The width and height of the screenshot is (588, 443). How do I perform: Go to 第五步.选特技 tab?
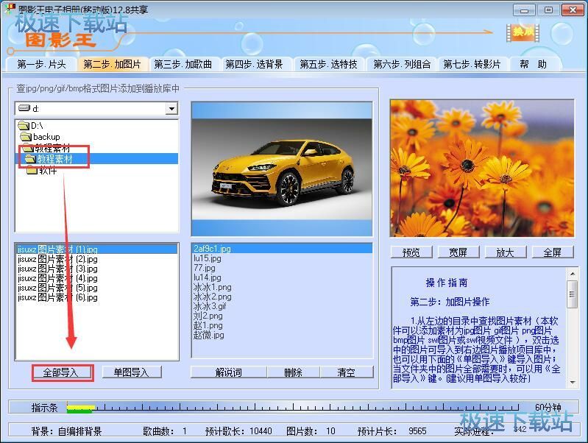tap(327, 65)
